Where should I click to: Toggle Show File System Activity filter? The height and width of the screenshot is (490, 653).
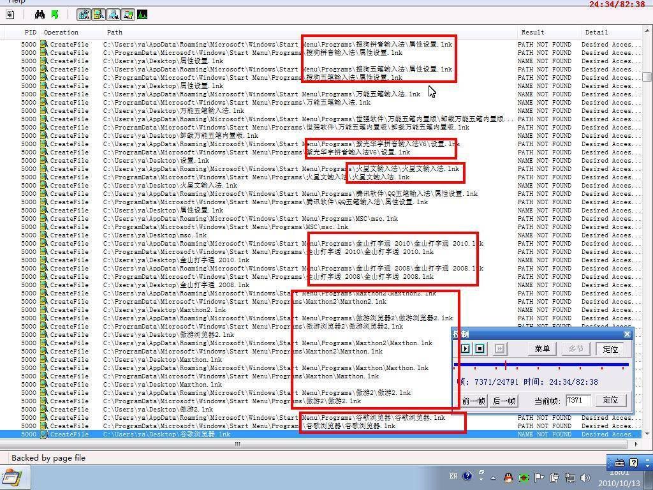pyautogui.click(x=98, y=15)
